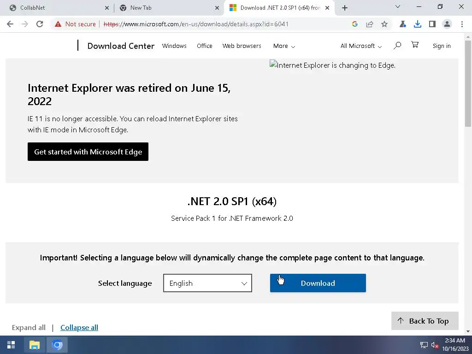Close the CollabNet tab

[x=107, y=8]
